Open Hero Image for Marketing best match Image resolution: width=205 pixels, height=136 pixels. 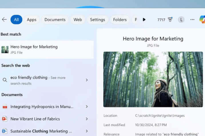tap(47, 50)
